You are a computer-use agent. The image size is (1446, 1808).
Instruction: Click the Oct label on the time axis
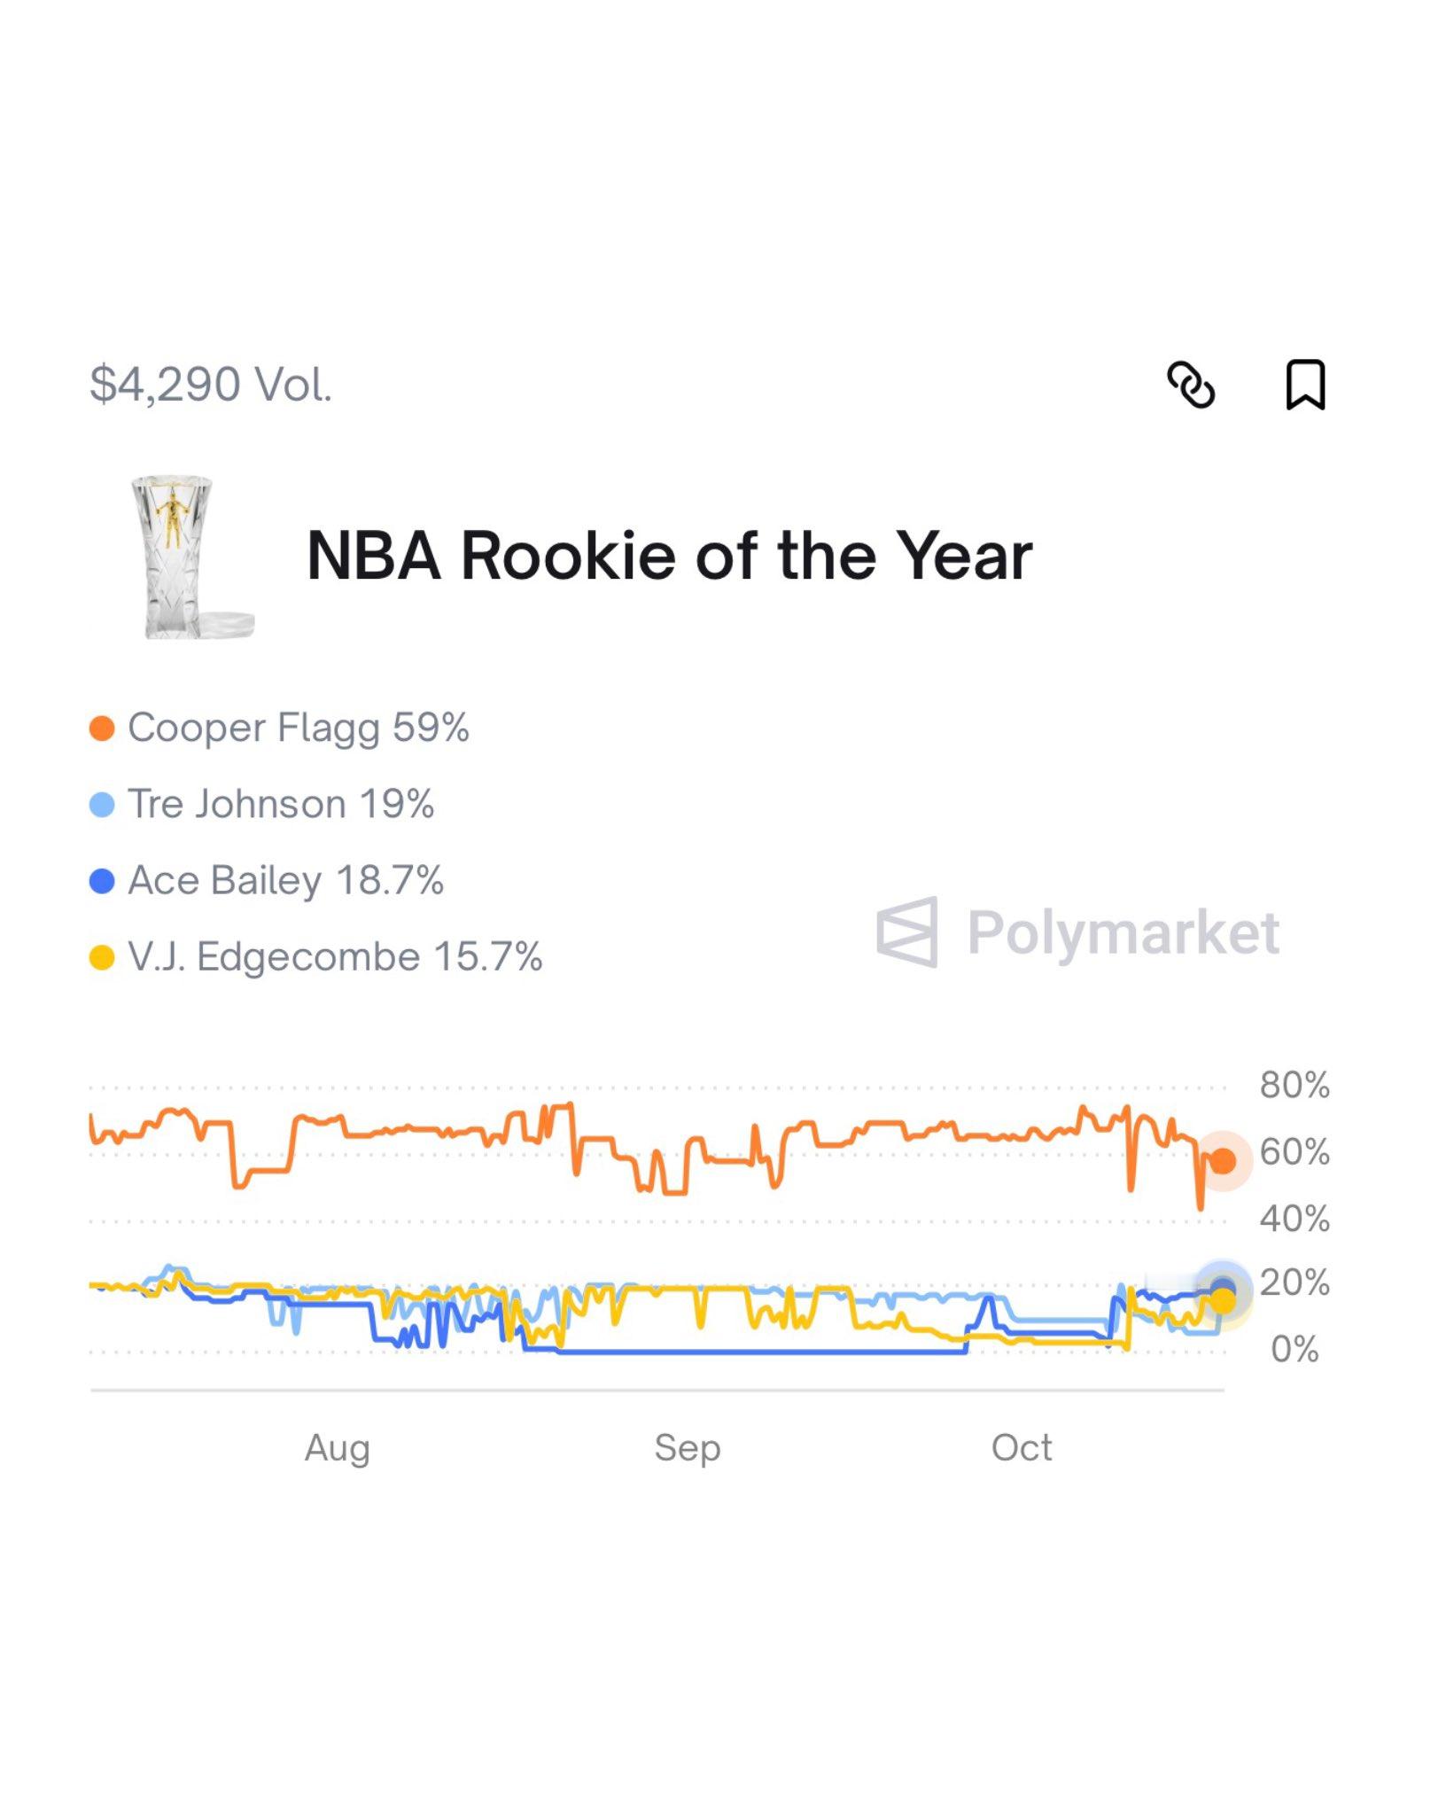(1022, 1448)
